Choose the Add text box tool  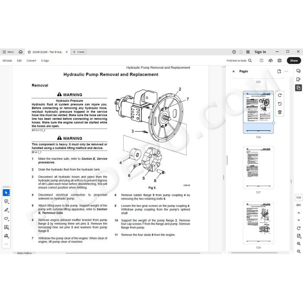pyautogui.click(x=6, y=227)
